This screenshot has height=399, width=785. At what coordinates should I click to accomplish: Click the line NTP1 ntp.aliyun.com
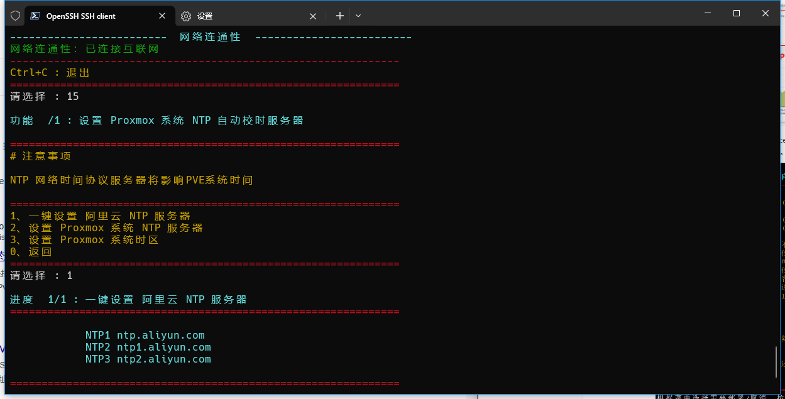[145, 336]
